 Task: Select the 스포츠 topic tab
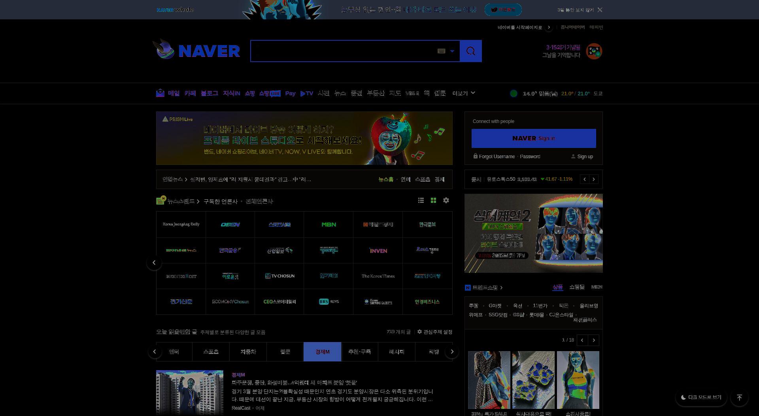[x=211, y=352]
